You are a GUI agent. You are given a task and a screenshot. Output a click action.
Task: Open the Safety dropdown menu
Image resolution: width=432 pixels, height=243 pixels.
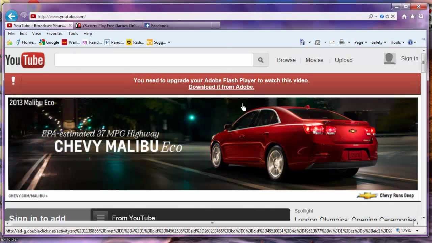[x=379, y=42]
